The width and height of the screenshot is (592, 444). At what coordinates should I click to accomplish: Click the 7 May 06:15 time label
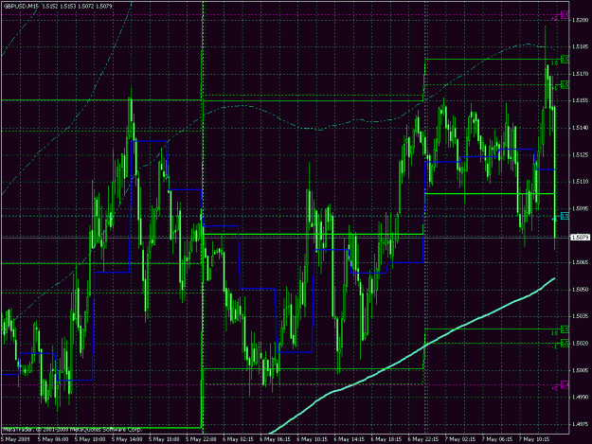click(496, 439)
